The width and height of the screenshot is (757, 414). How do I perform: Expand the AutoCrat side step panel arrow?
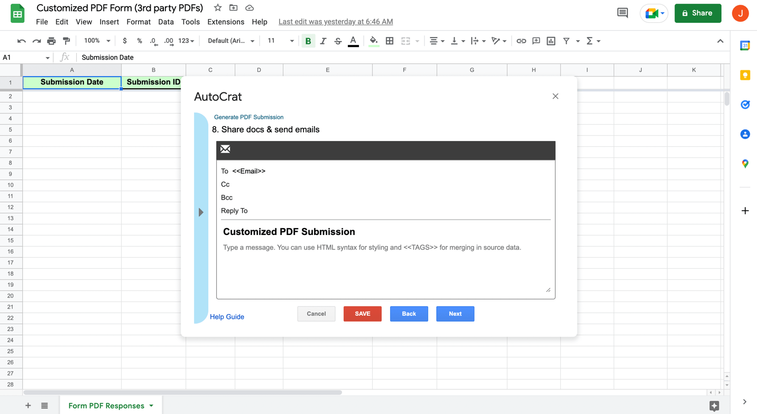coord(201,212)
